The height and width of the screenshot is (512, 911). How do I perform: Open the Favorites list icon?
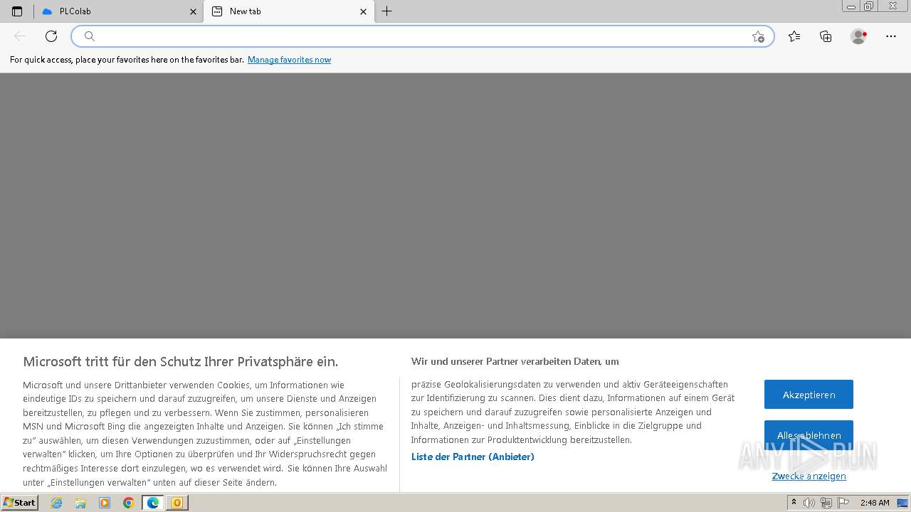tap(794, 36)
